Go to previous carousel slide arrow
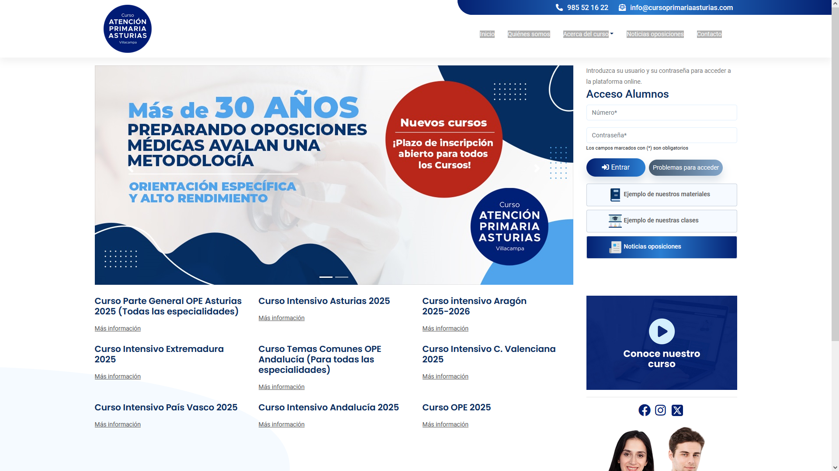The height and width of the screenshot is (471, 839). pyautogui.click(x=131, y=169)
